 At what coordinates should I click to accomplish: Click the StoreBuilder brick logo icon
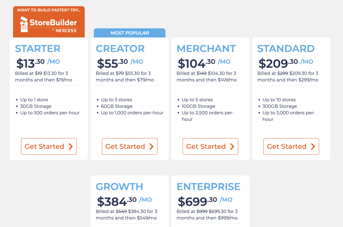(x=24, y=24)
